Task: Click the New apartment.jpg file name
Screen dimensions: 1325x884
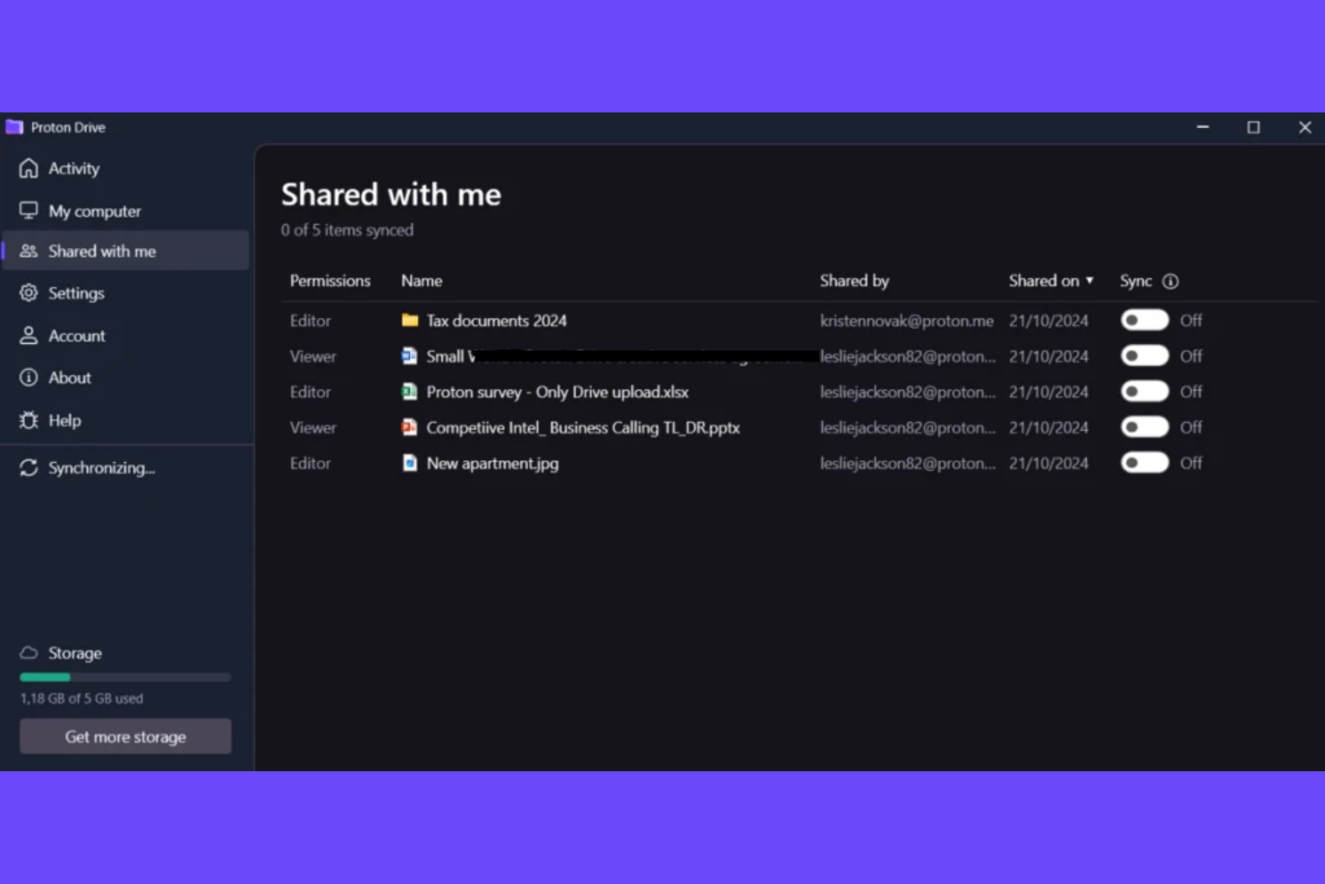Action: coord(492,464)
